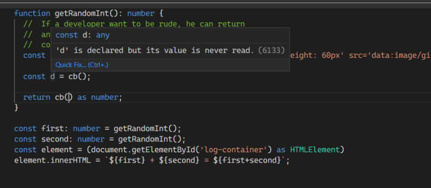This screenshot has height=188, width=431.
Task: Click the 'element' const declaration name
Action: pos(57,150)
